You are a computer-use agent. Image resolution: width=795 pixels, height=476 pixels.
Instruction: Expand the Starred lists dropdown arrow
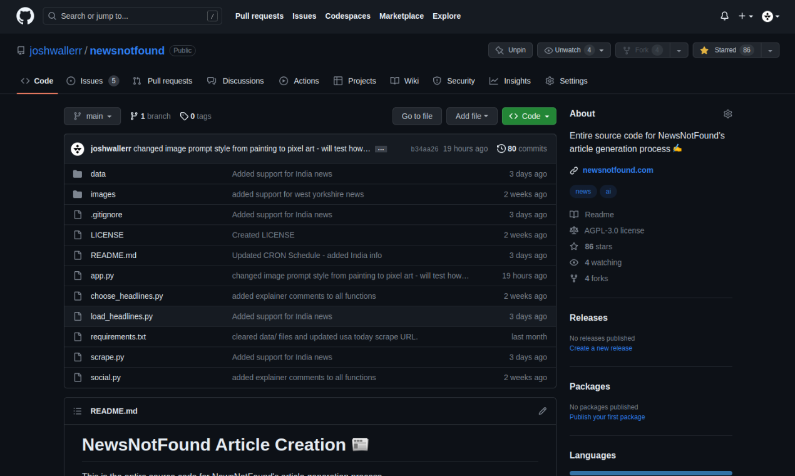pyautogui.click(x=770, y=50)
